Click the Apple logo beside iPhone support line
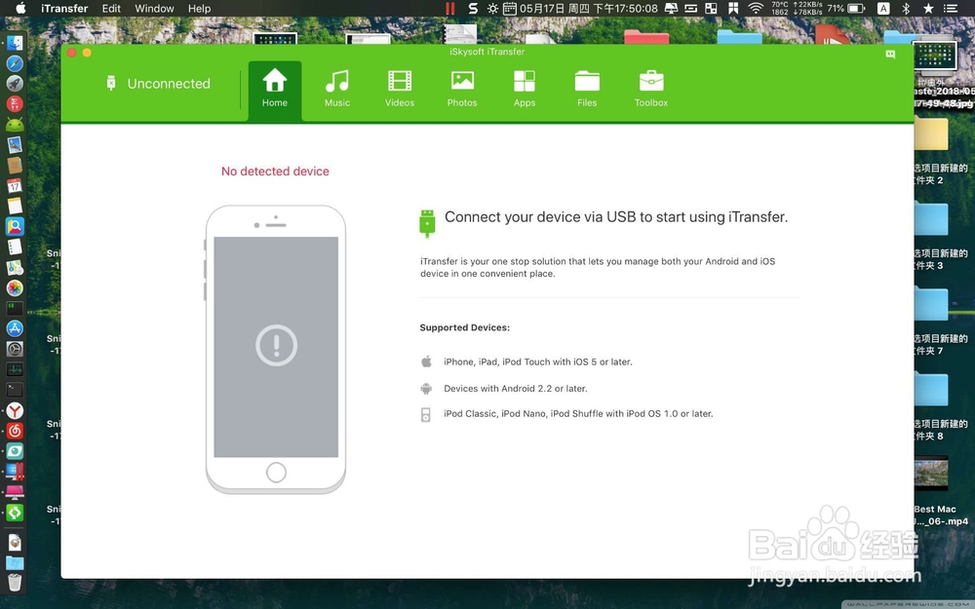This screenshot has height=609, width=975. tap(426, 362)
